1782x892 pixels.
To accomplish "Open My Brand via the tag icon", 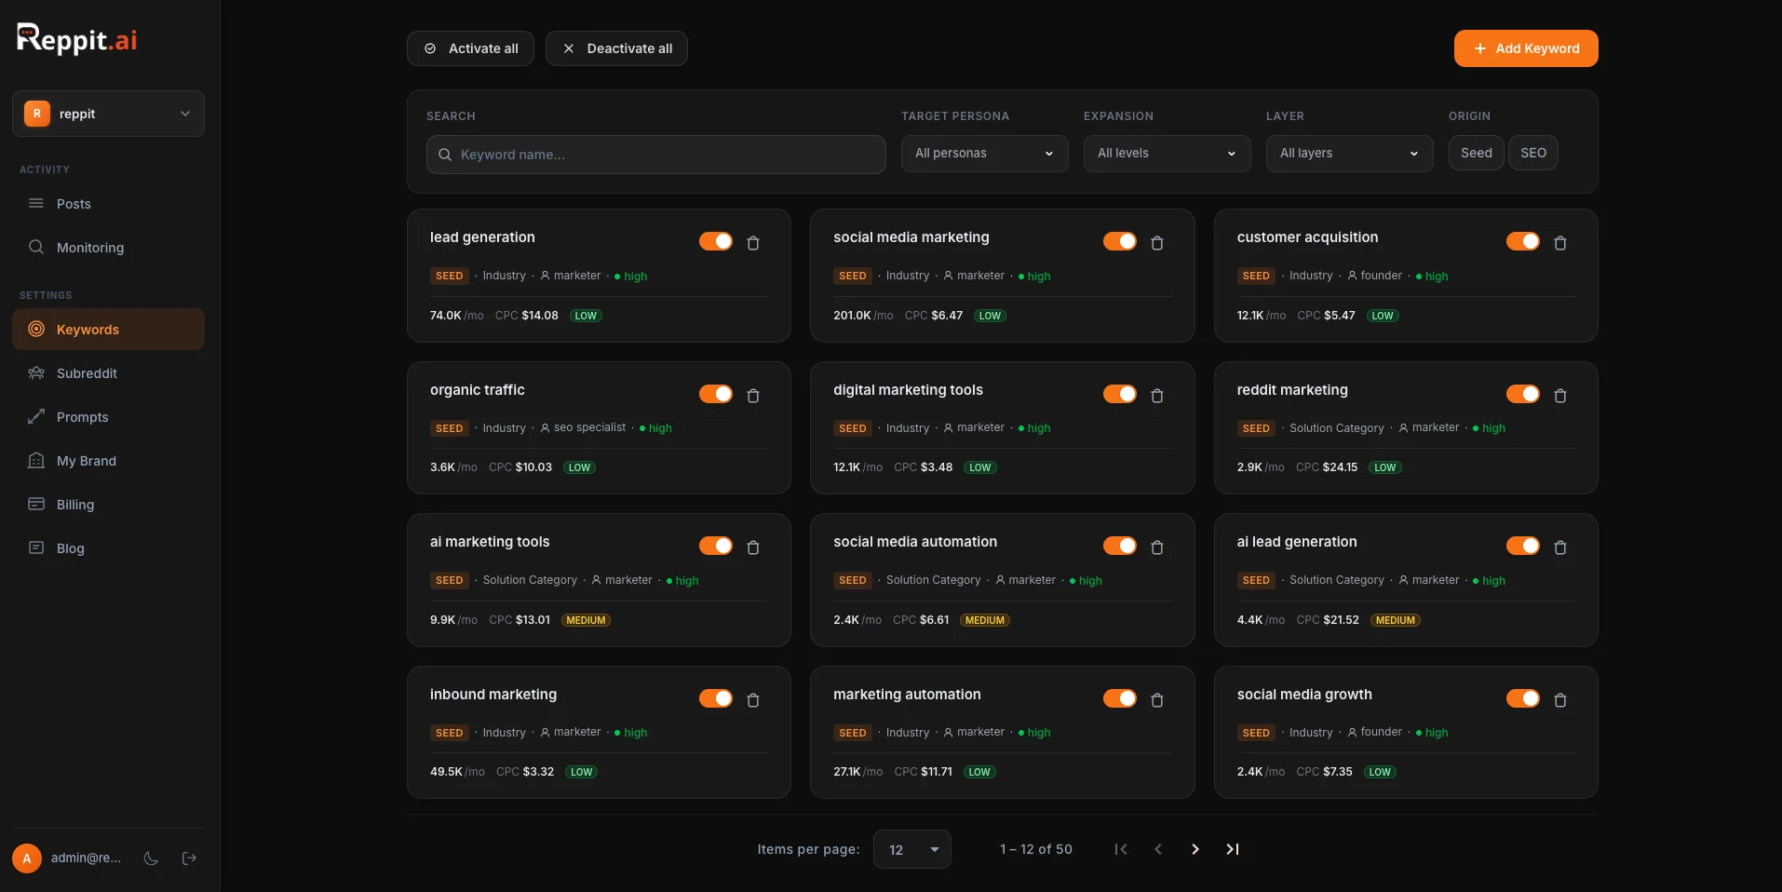I will [35, 460].
